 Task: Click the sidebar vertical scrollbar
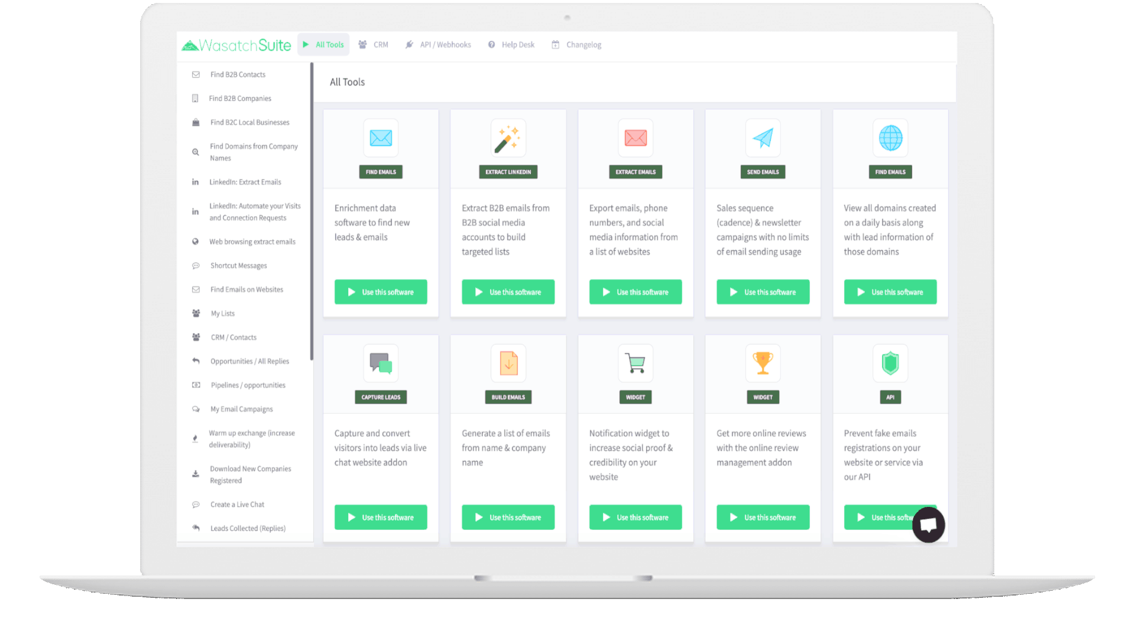[x=312, y=211]
